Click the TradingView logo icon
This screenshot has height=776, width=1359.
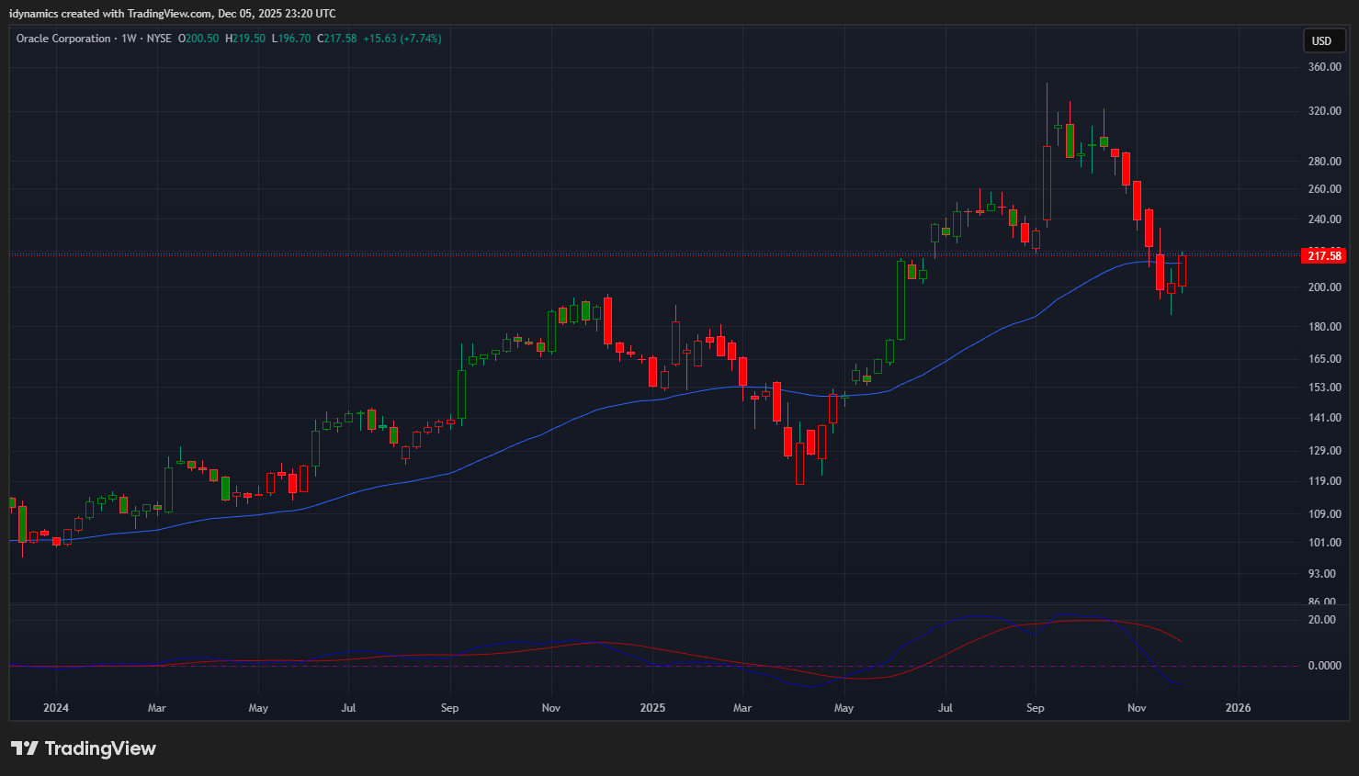(x=25, y=748)
